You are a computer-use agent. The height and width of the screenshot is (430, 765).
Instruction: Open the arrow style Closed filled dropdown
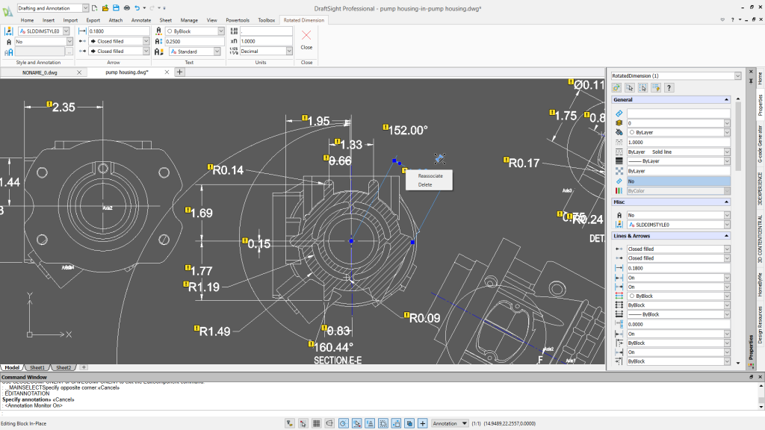(144, 40)
